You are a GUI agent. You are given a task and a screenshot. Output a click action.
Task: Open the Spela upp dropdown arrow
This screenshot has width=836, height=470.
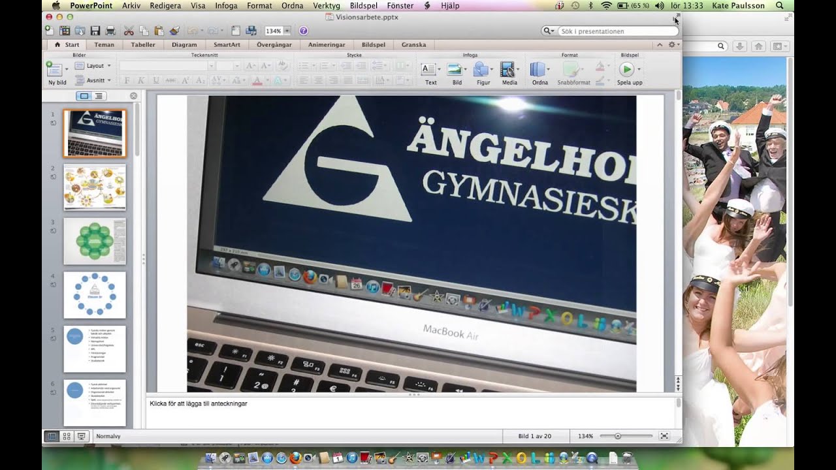pyautogui.click(x=639, y=69)
